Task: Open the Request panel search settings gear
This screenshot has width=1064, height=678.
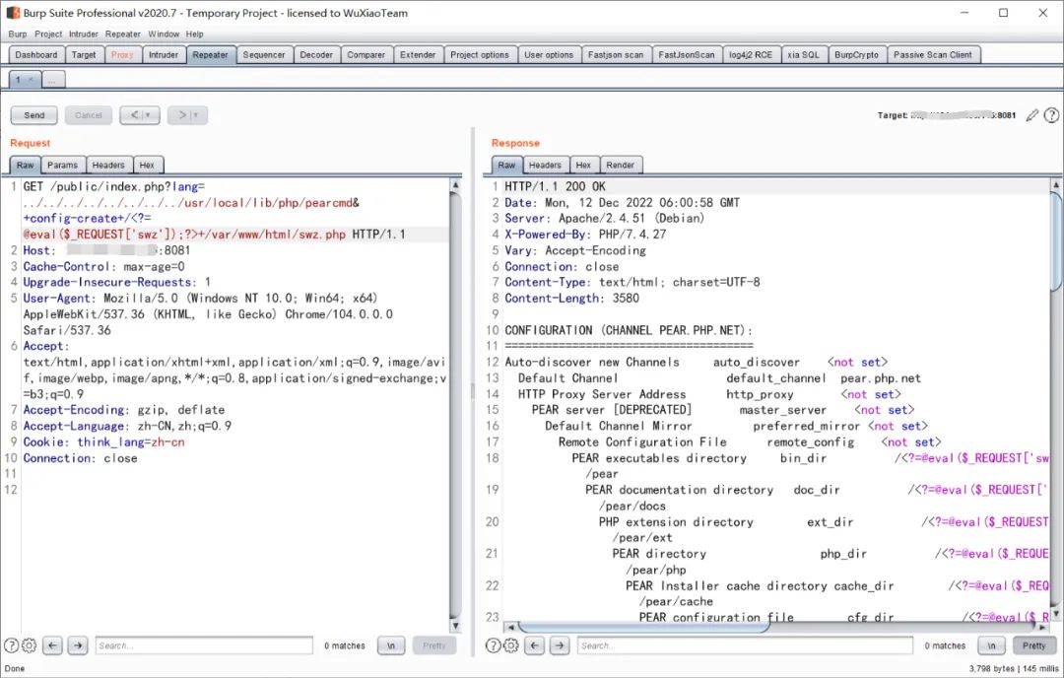Action: 29,645
